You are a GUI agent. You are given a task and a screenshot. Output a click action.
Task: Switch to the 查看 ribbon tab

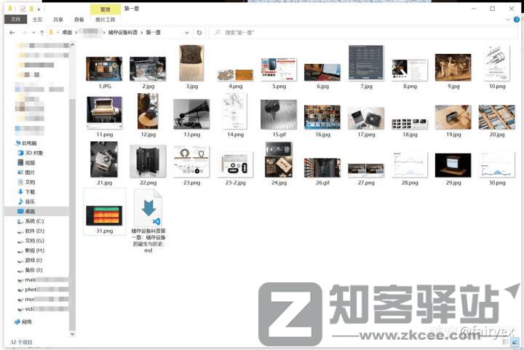pyautogui.click(x=79, y=20)
